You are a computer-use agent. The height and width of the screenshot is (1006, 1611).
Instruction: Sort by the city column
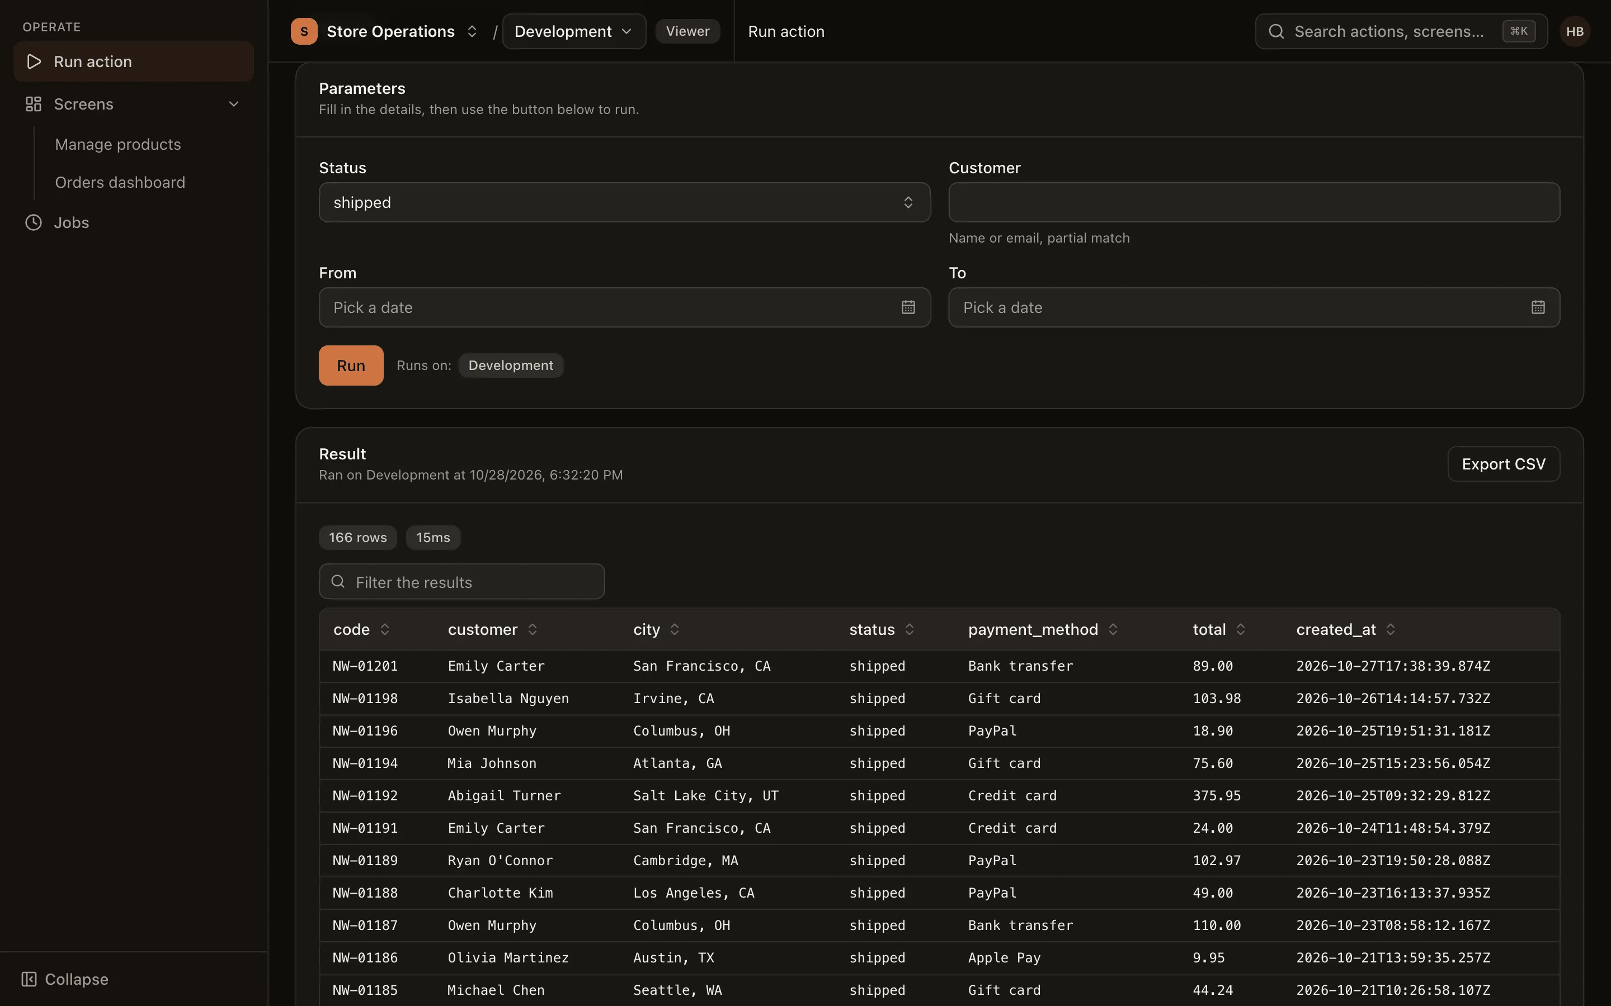point(656,629)
